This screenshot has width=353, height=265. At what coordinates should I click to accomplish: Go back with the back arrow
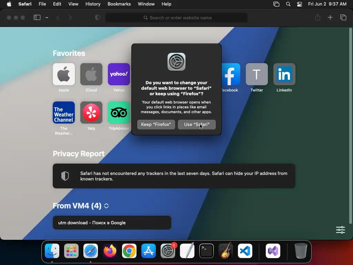58,18
